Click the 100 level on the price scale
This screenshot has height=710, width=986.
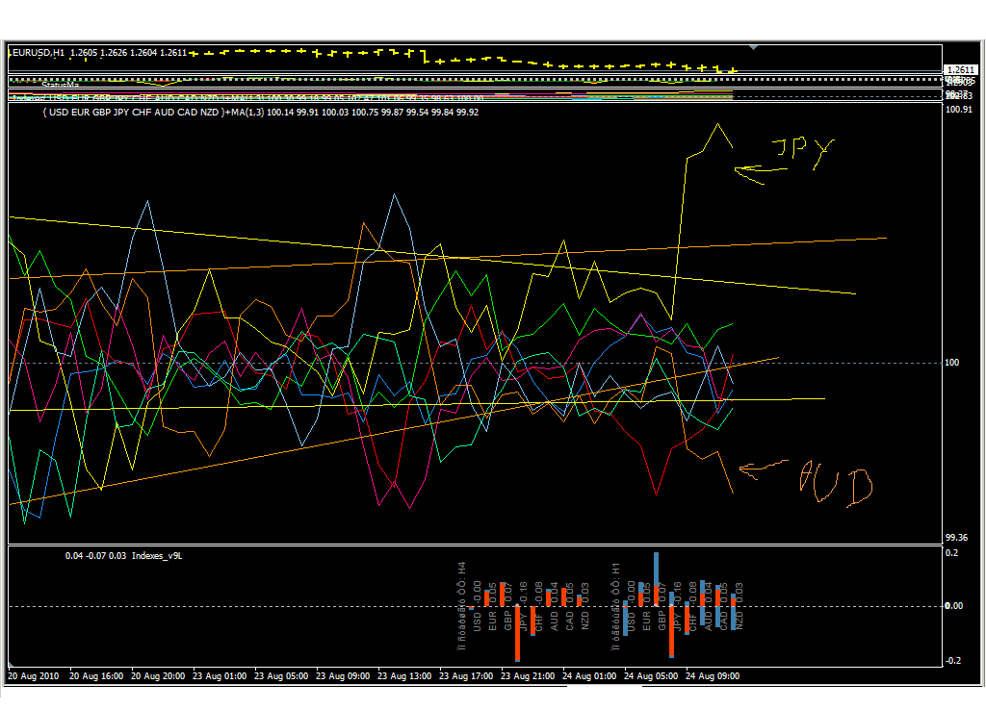pos(952,363)
